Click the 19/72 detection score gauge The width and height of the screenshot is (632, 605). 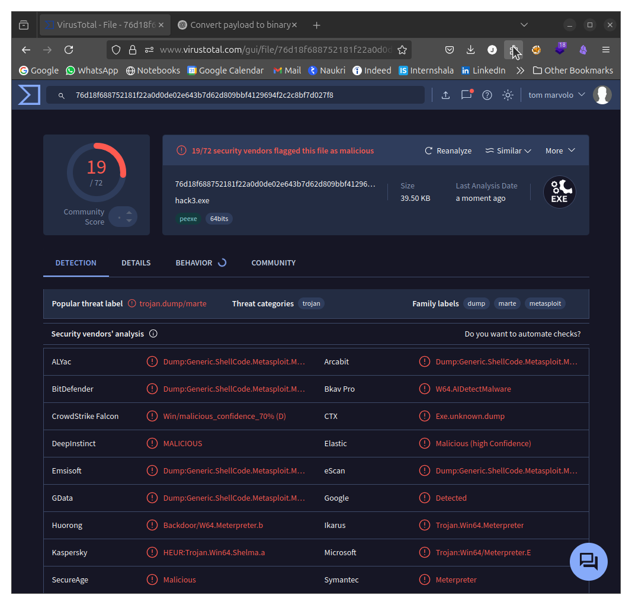pos(97,172)
